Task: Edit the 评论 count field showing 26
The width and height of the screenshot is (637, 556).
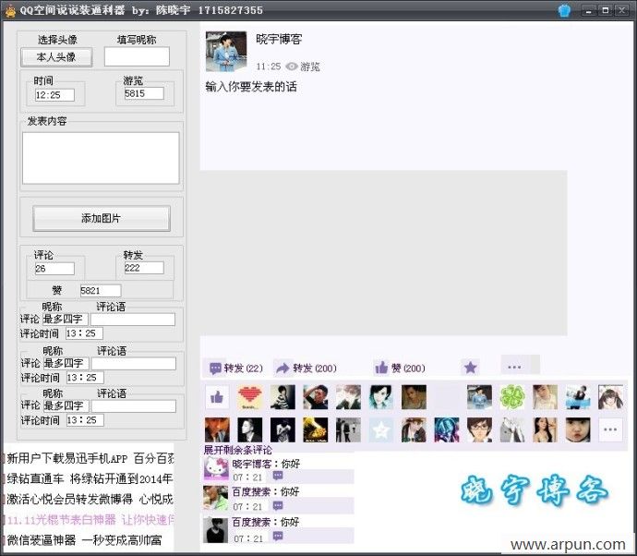Action: click(x=54, y=269)
